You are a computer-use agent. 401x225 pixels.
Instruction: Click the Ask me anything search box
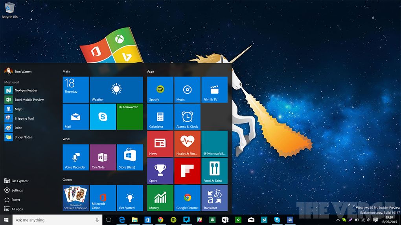point(57,220)
